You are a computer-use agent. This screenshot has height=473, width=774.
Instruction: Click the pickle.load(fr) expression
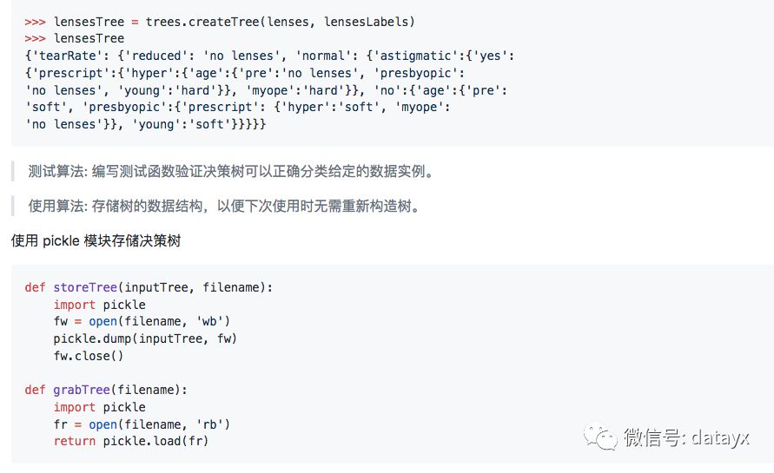(x=155, y=441)
